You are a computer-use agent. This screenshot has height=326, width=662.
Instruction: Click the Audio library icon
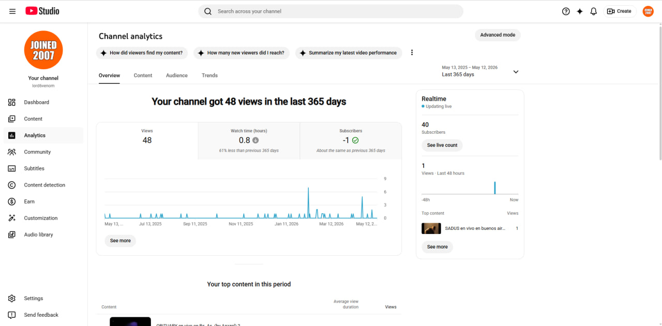(x=12, y=235)
